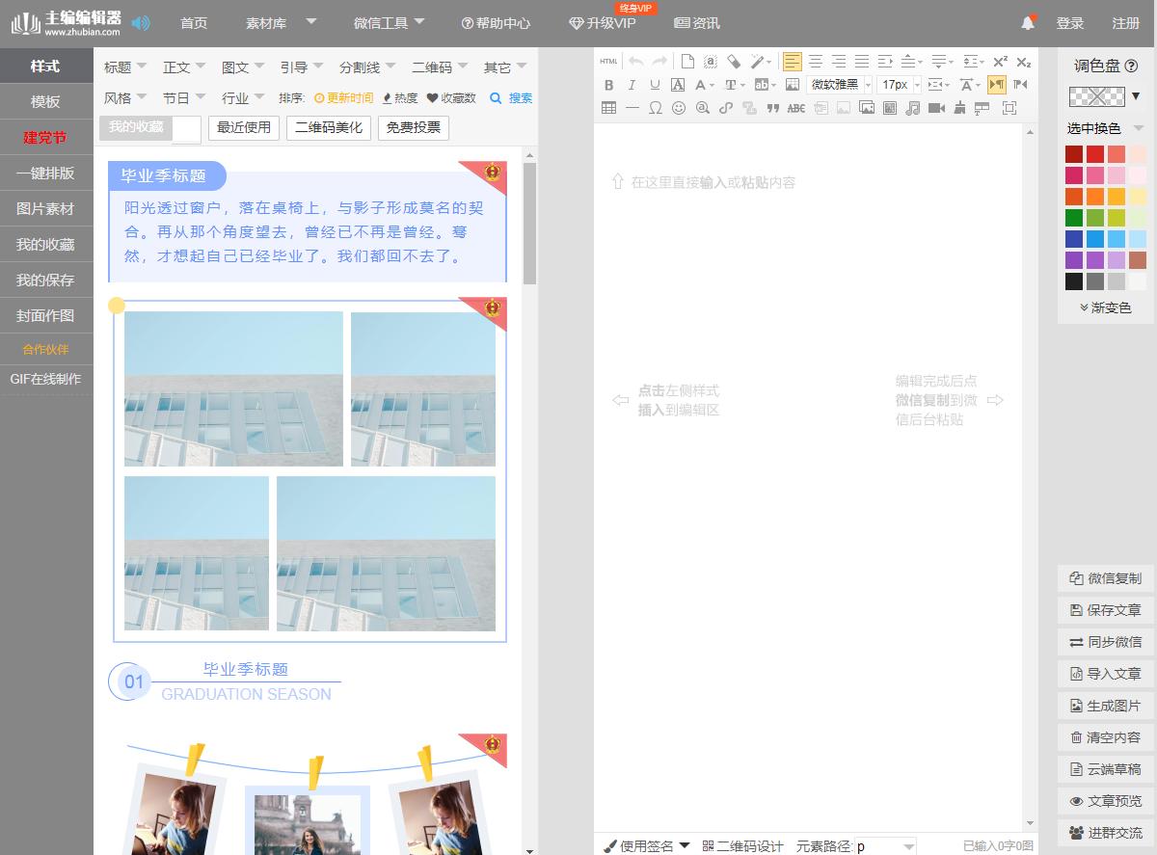Insert an emoji using the smiley icon
This screenshot has width=1157, height=855.
tap(679, 109)
